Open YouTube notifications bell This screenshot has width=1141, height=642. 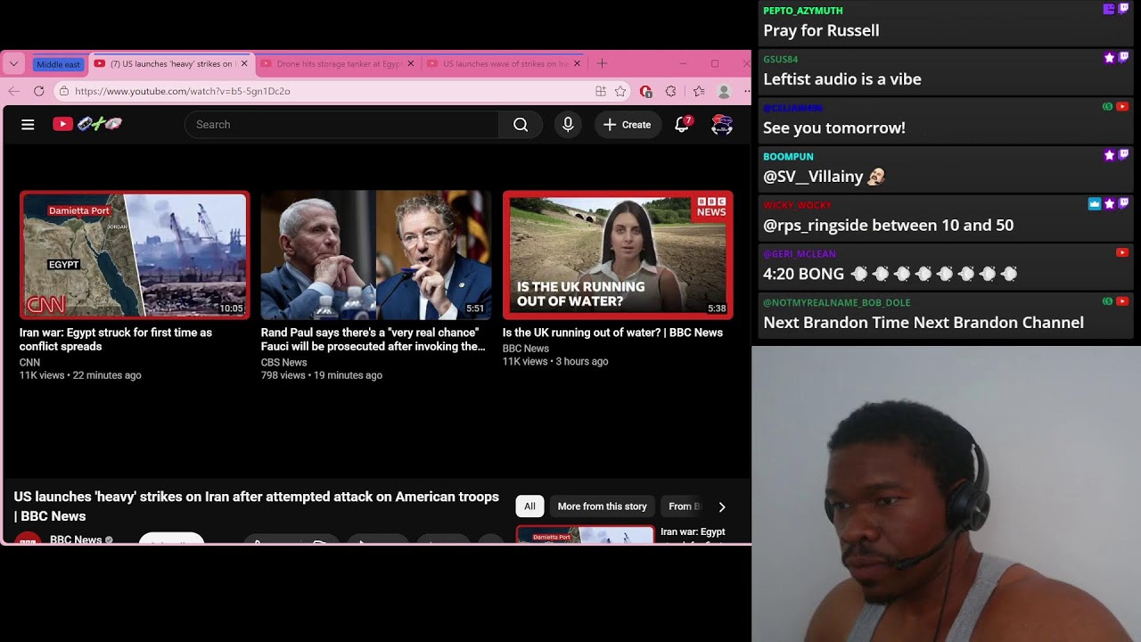click(682, 125)
